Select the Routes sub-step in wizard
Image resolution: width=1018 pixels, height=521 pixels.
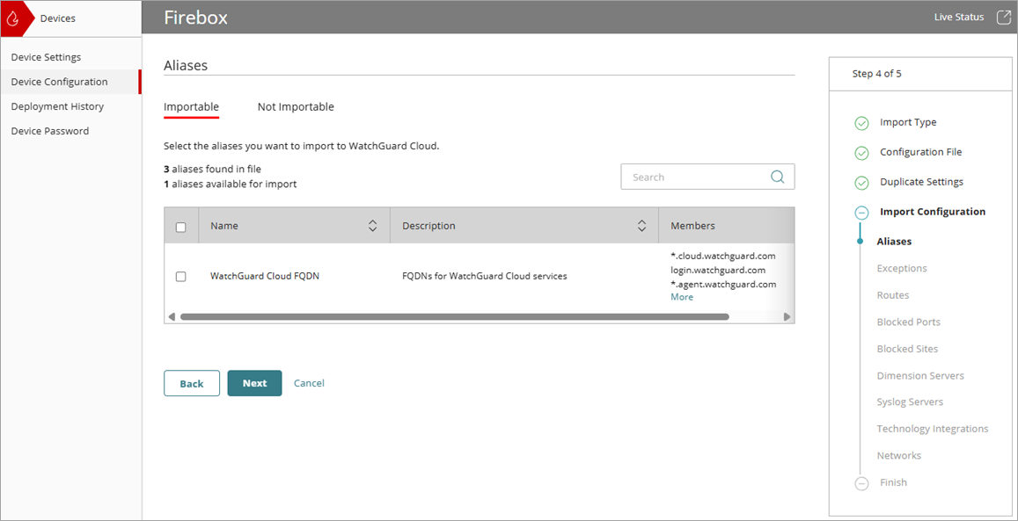click(893, 295)
